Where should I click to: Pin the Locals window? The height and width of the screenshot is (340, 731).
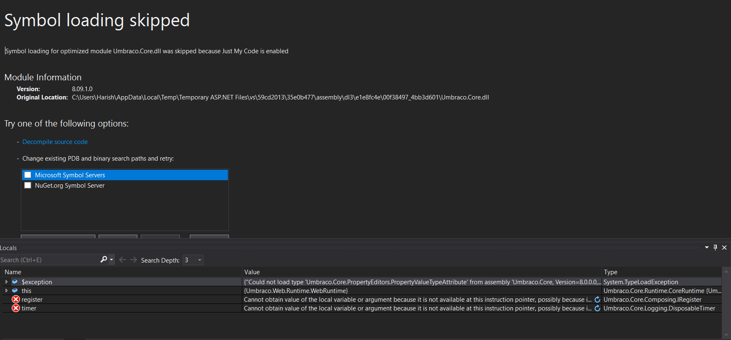point(716,247)
